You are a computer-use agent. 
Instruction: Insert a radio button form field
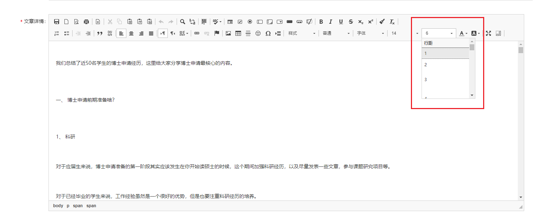point(250,22)
